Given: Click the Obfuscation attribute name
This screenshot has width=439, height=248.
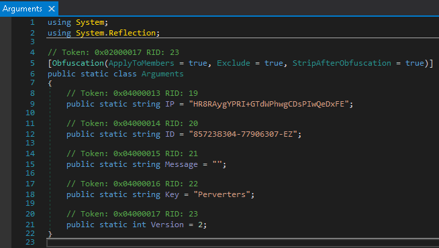Looking at the screenshot, I should click(78, 63).
